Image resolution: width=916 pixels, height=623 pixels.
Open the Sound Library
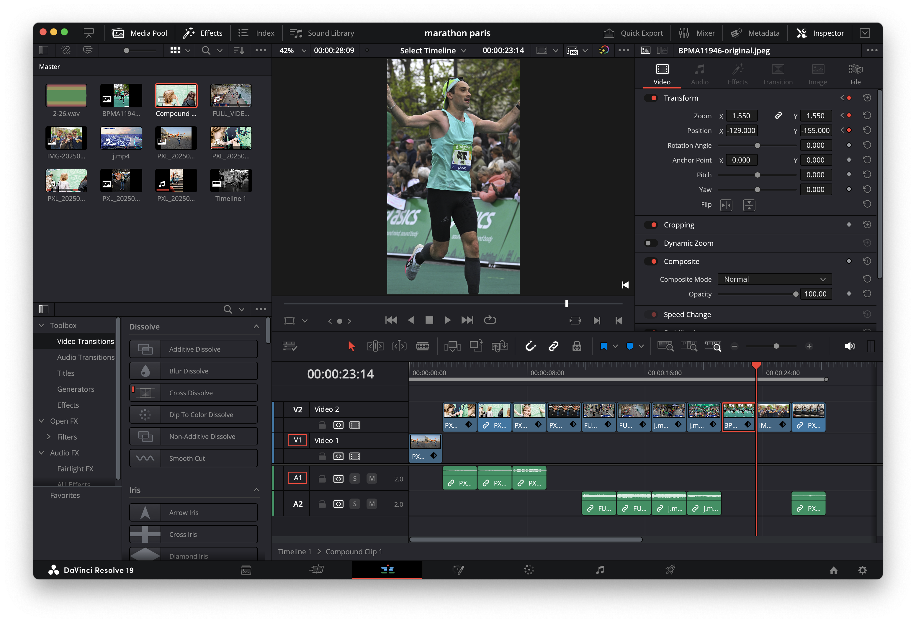point(322,33)
